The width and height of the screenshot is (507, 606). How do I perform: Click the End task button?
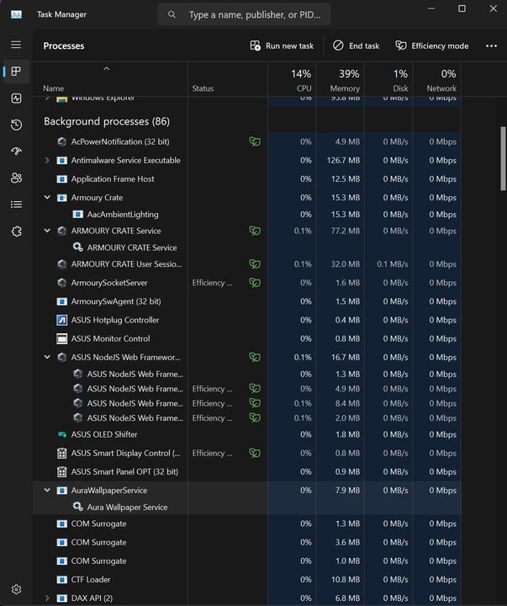coord(356,45)
